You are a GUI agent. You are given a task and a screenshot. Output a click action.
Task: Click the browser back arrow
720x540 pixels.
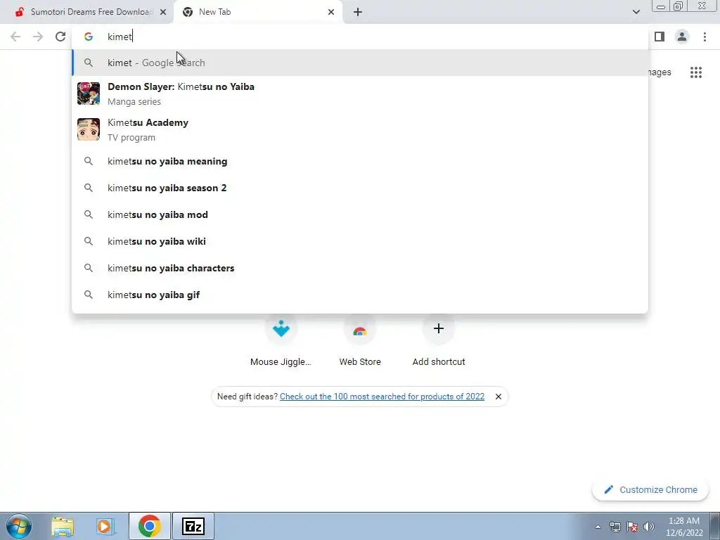pos(15,37)
